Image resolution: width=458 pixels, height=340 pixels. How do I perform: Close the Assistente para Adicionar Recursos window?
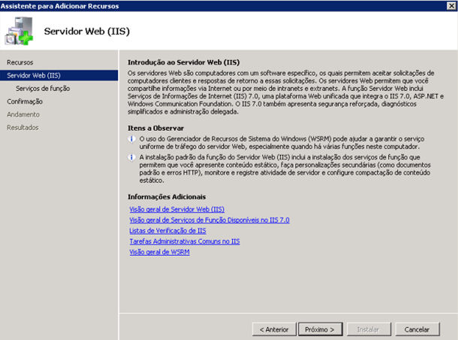(451, 5)
